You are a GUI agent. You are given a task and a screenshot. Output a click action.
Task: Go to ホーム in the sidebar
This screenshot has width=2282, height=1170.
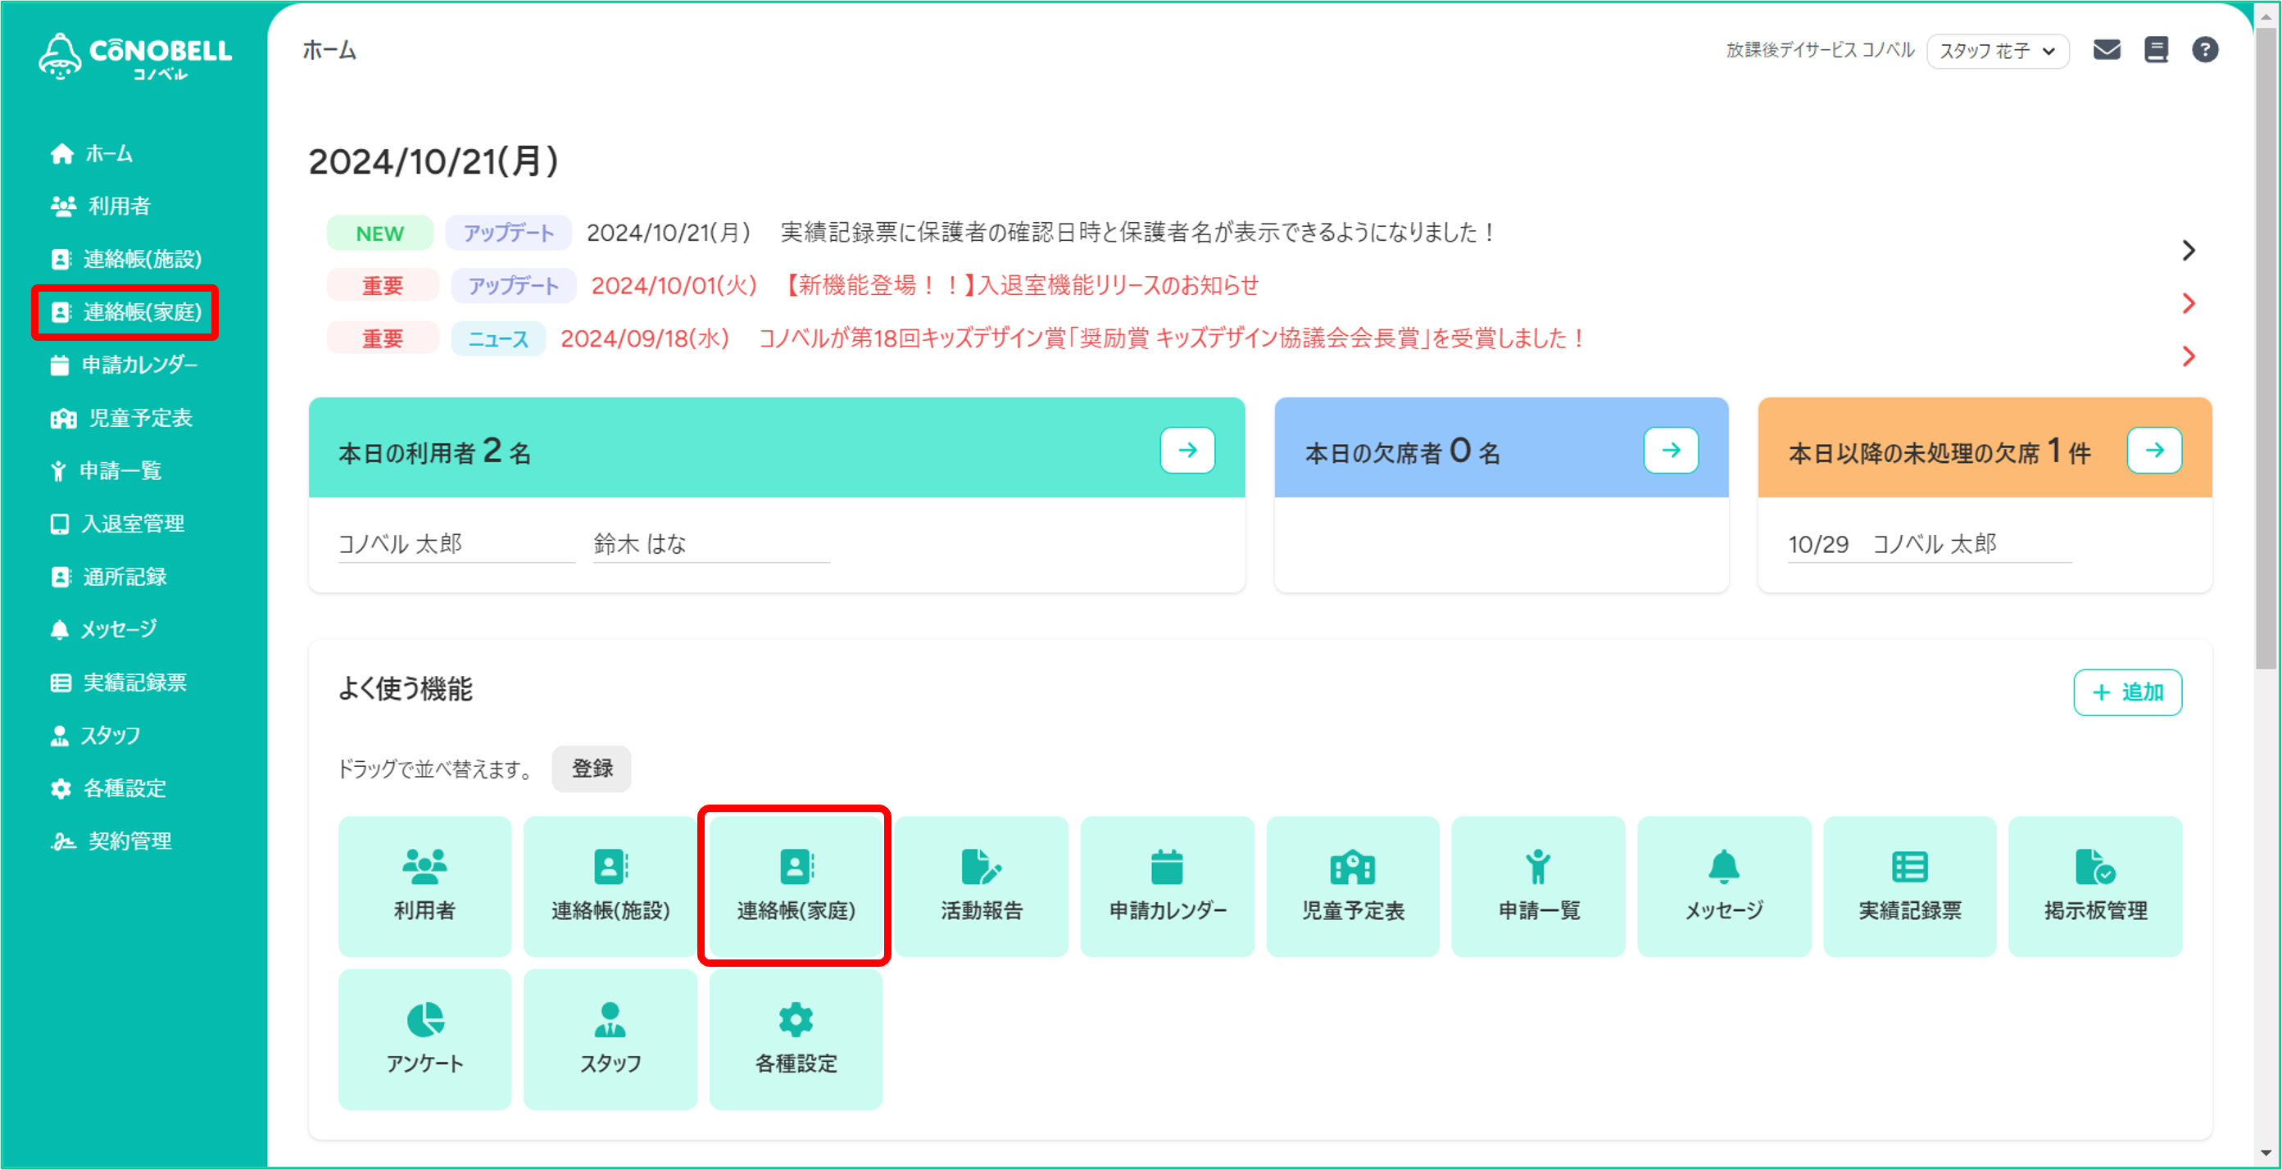(91, 153)
